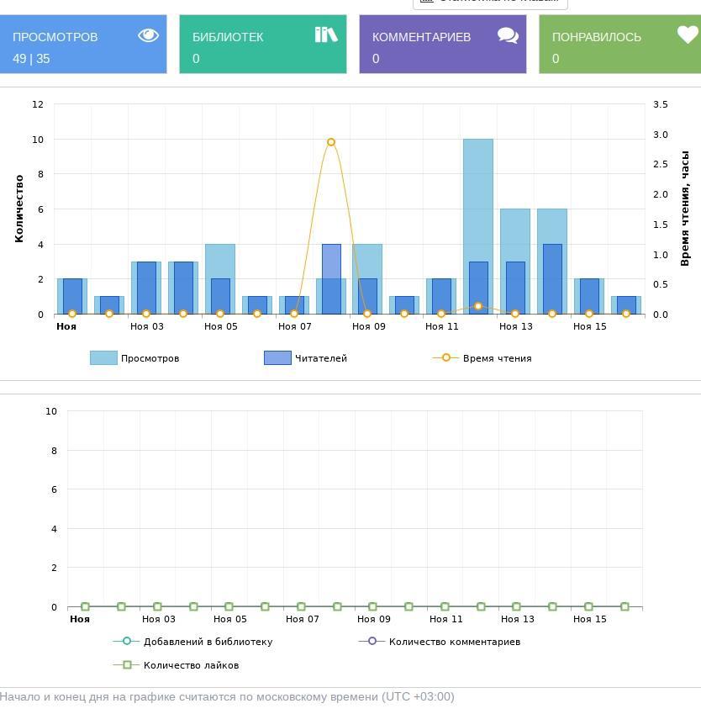Click the Просмотров card label
The height and width of the screenshot is (714, 701).
pos(55,37)
